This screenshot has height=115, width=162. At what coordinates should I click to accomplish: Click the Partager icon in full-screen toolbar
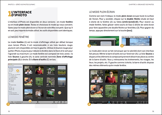(x=147, y=102)
